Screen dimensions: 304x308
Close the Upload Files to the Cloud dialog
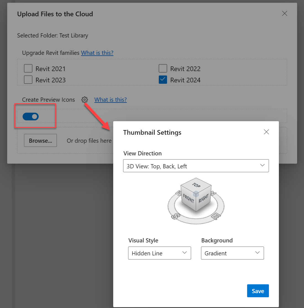pos(284,13)
